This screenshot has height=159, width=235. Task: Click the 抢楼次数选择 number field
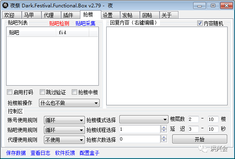tap(140, 139)
